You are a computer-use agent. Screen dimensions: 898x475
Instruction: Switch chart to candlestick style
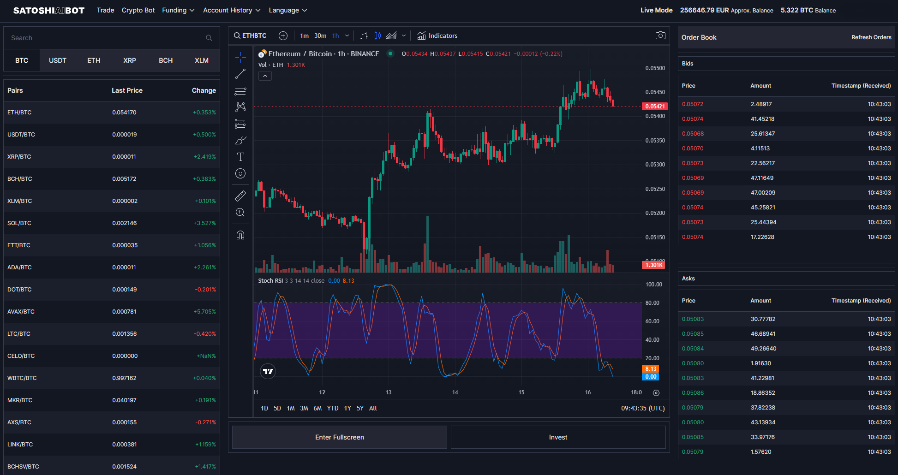click(x=377, y=36)
